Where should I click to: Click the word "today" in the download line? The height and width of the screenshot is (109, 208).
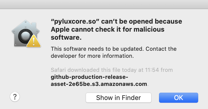click(x=127, y=70)
